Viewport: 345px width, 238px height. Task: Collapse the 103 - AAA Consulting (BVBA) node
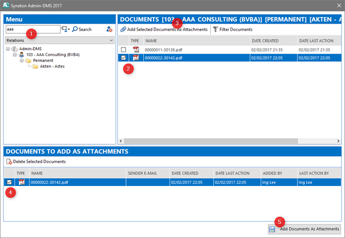(15, 54)
